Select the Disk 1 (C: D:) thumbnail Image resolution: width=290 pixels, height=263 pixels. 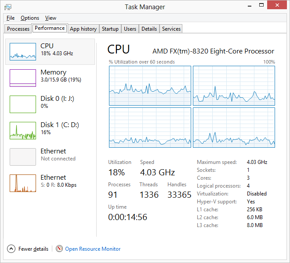pyautogui.click(x=23, y=131)
